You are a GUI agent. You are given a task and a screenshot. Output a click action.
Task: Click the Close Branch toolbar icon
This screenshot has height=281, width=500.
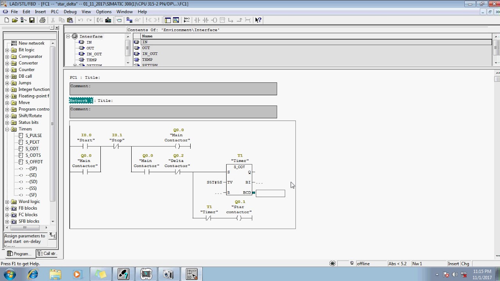coord(239,20)
